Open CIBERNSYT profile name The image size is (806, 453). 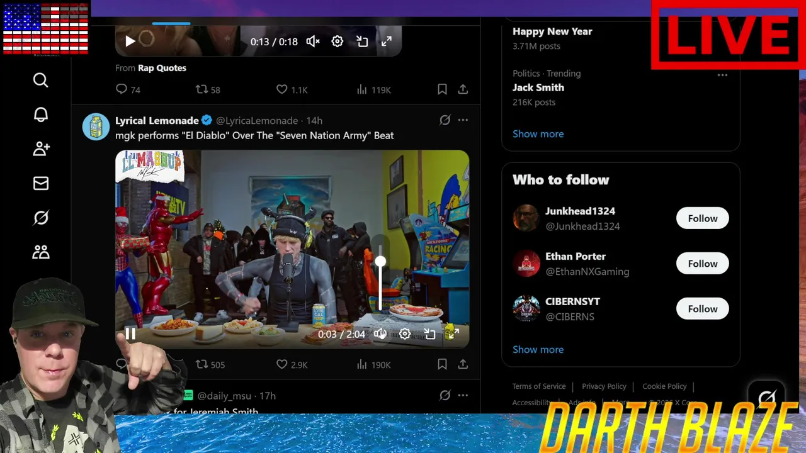572,301
